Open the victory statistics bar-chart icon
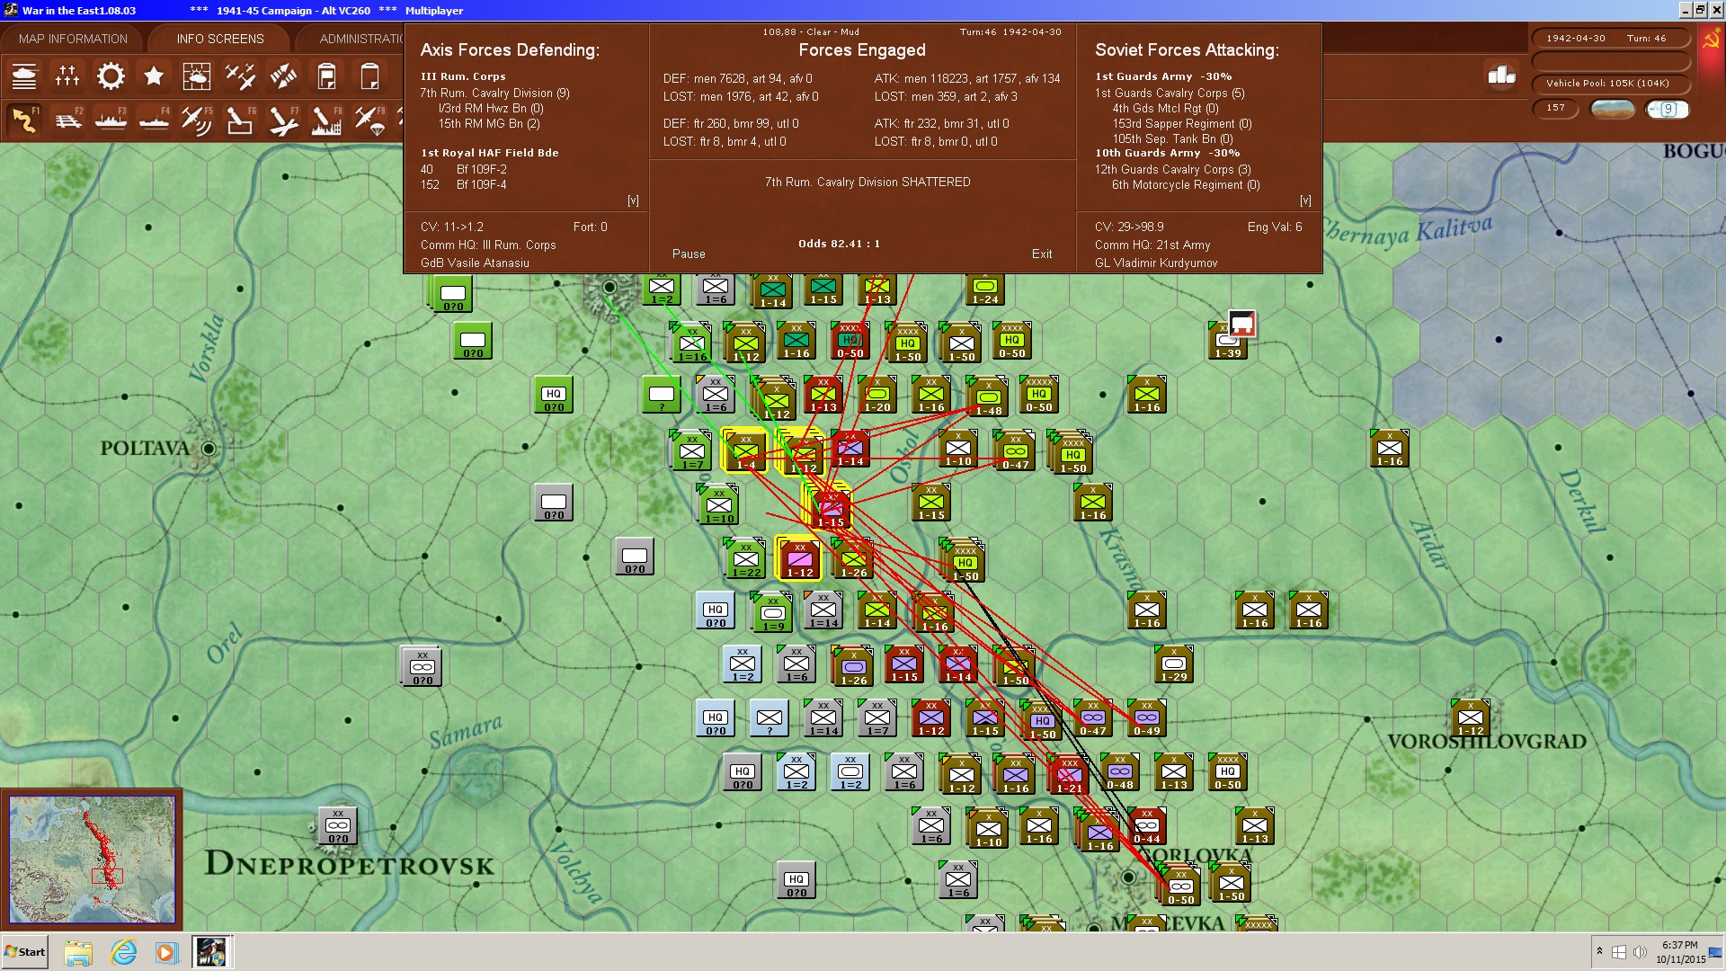The image size is (1726, 971). pos(1501,76)
